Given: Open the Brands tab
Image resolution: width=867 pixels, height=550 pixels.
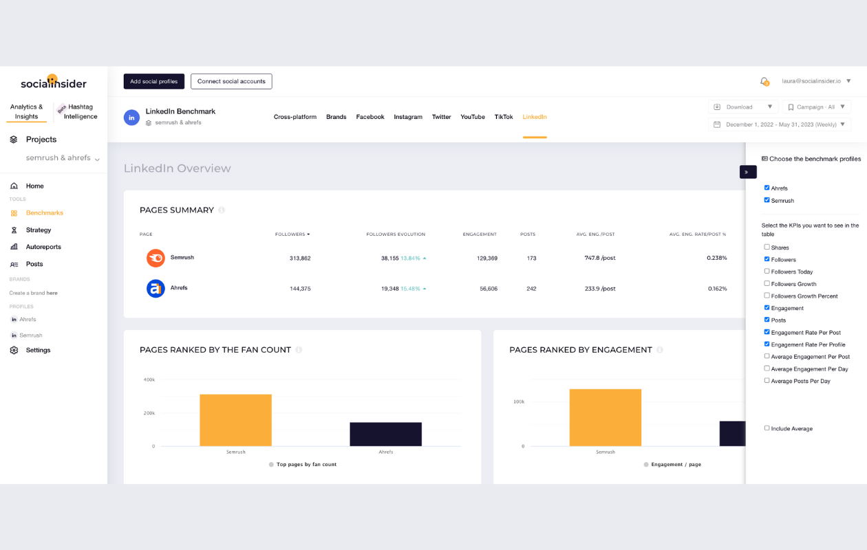Looking at the screenshot, I should point(336,117).
